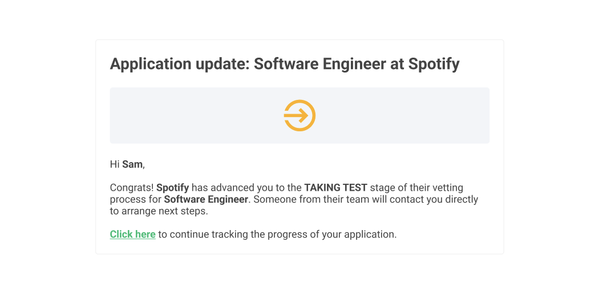Click the word 'Hi' in greeting
Screen dimensions: 599x290
115,164
